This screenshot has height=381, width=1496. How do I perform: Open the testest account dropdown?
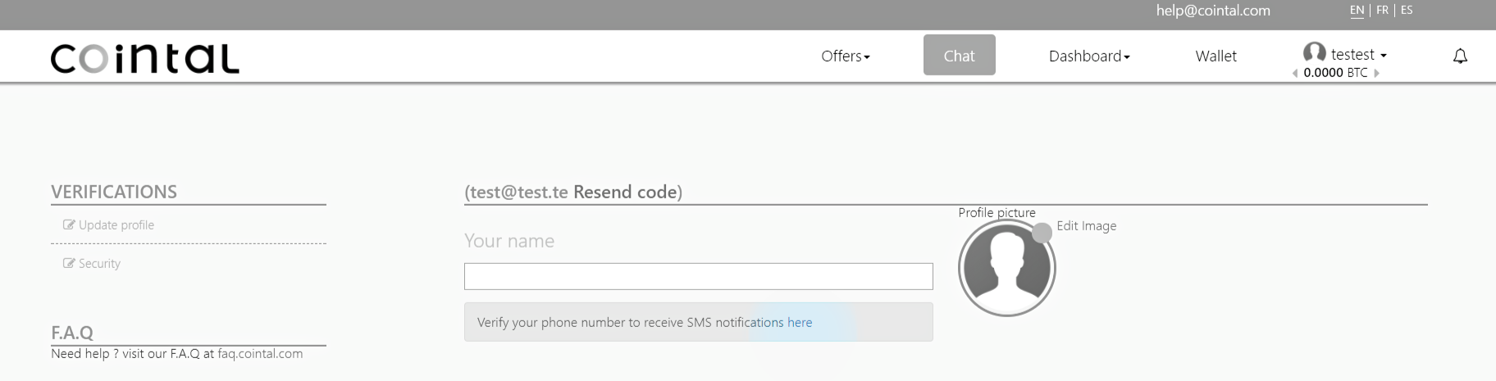(1358, 54)
